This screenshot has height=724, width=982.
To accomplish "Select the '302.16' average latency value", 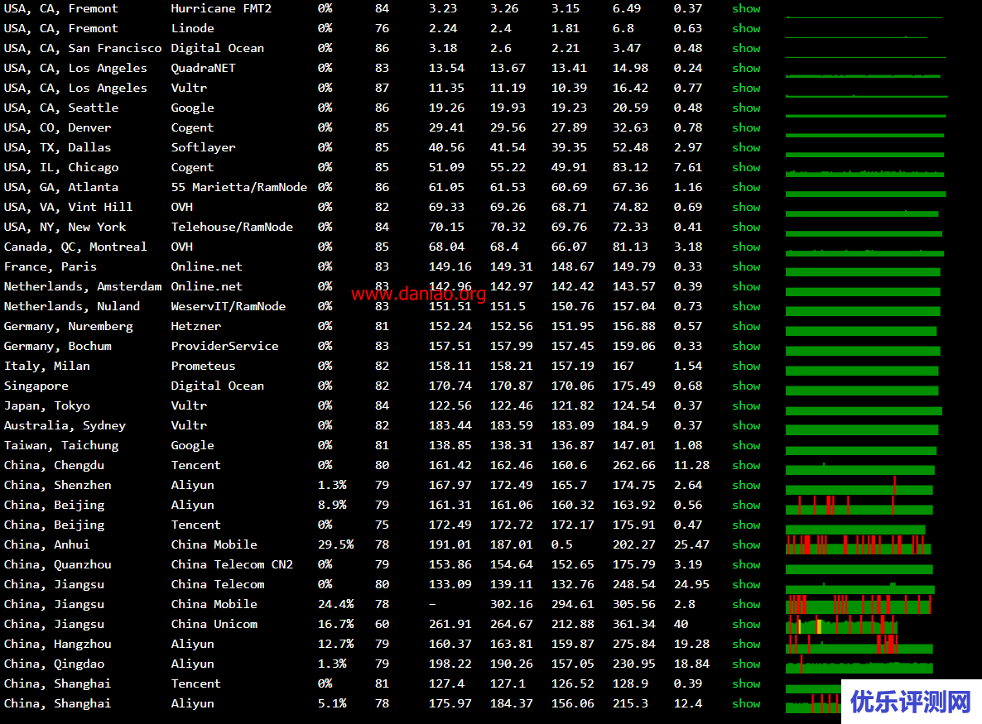I will (511, 605).
